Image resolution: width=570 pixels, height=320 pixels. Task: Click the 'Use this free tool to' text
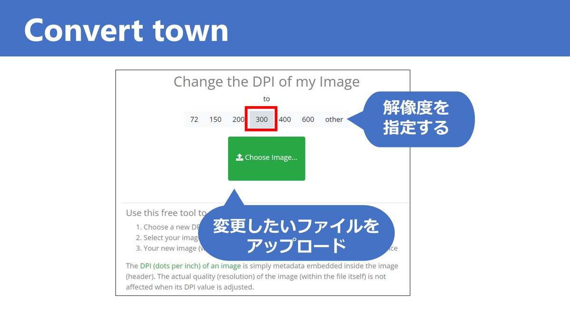(166, 213)
